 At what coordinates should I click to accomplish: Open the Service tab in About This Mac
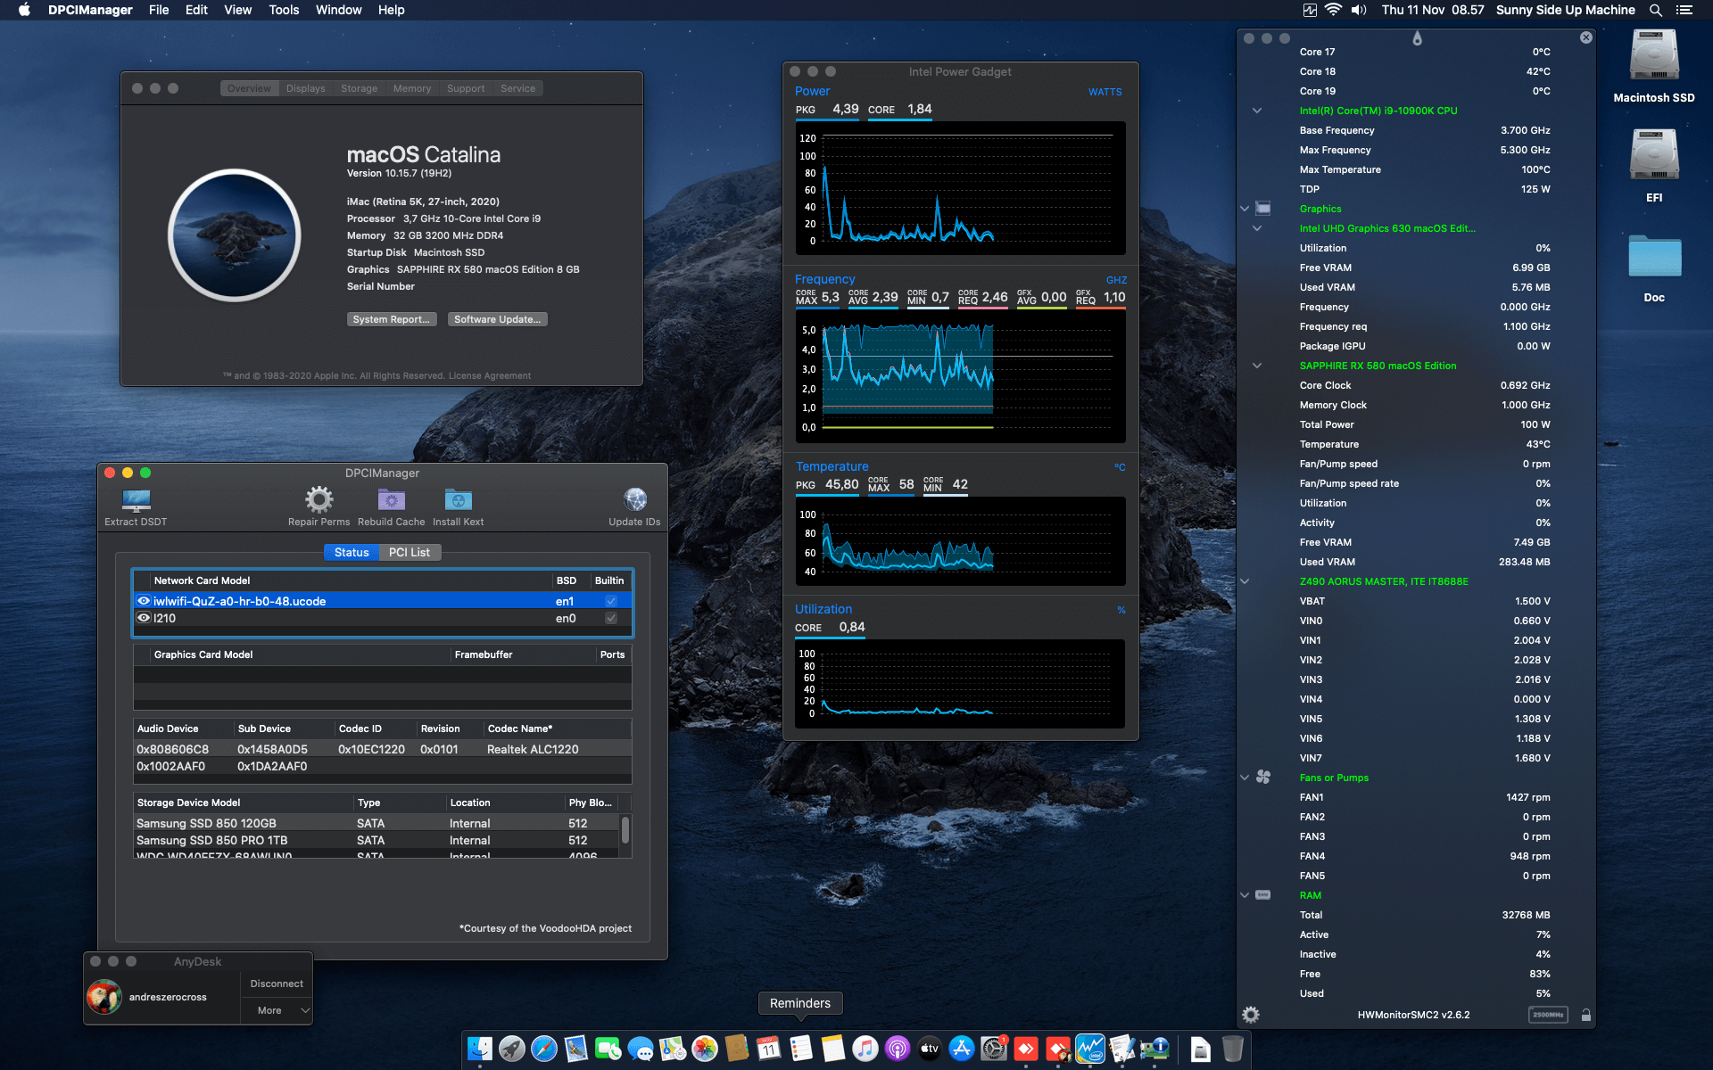click(517, 88)
